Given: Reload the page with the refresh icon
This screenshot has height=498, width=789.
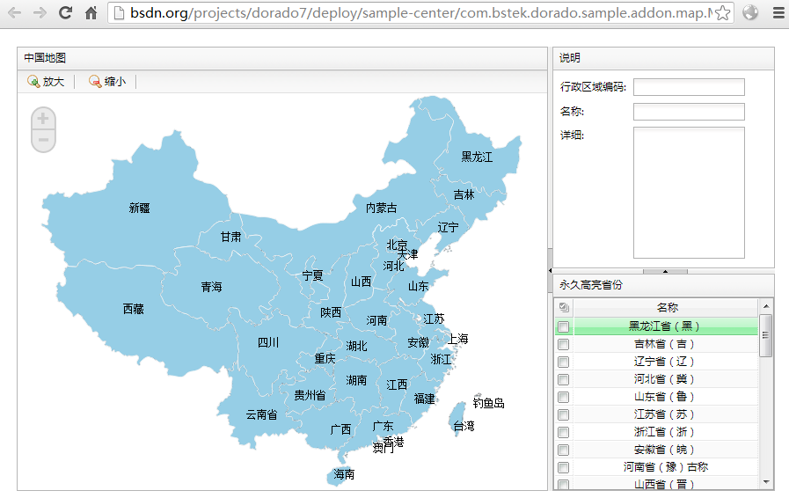Looking at the screenshot, I should (65, 13).
